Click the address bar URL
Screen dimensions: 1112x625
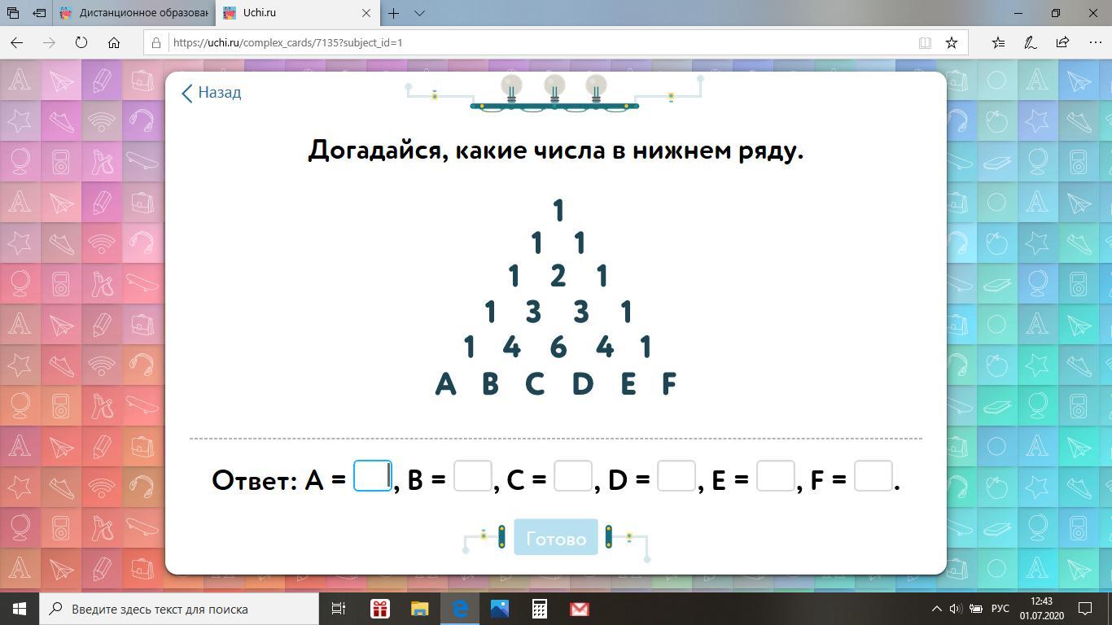pyautogui.click(x=288, y=42)
